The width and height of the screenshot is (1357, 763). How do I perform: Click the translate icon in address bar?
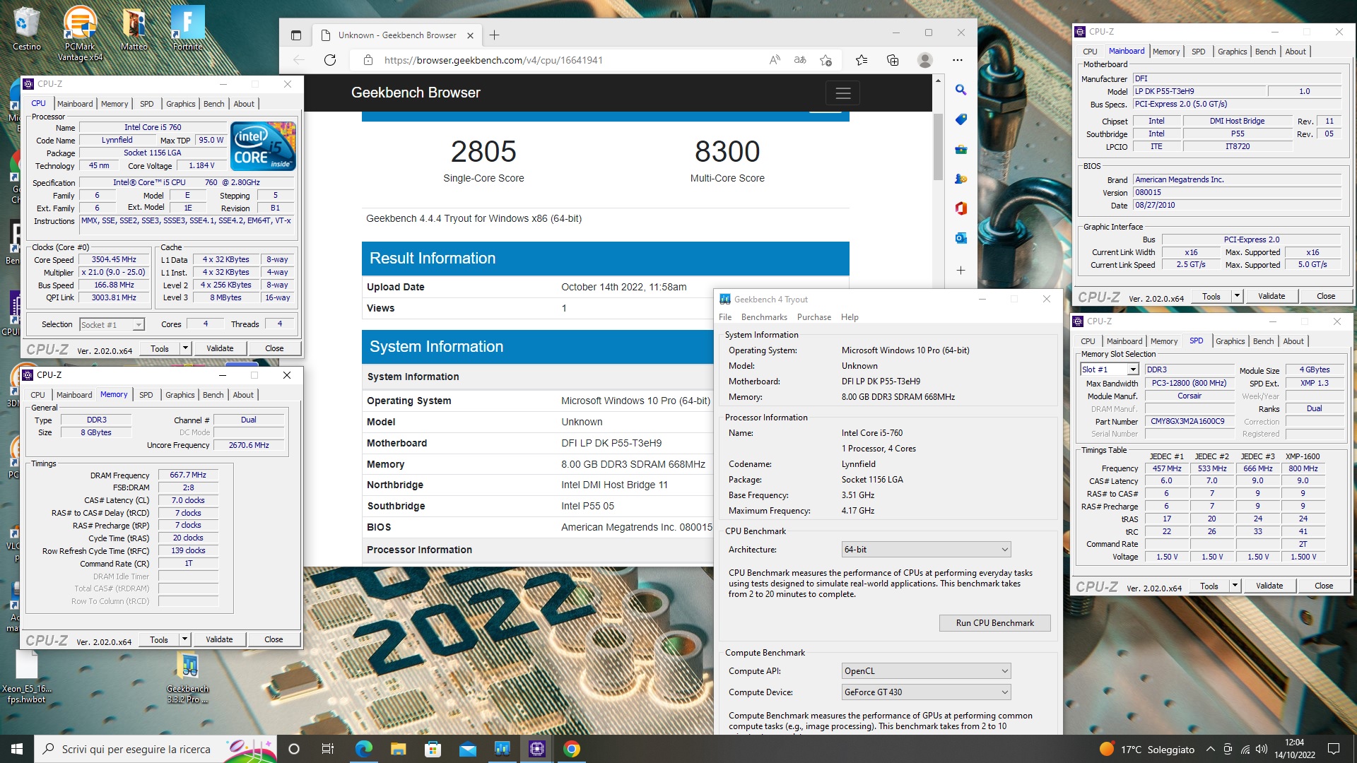pos(800,60)
